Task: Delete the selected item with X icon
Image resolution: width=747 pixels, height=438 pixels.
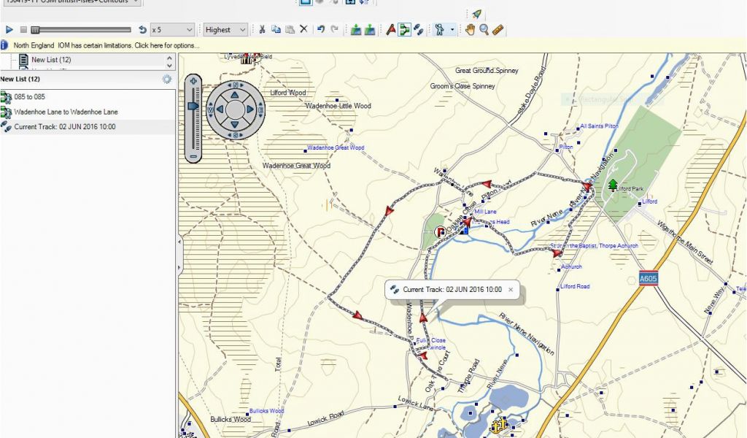Action: 303,29
